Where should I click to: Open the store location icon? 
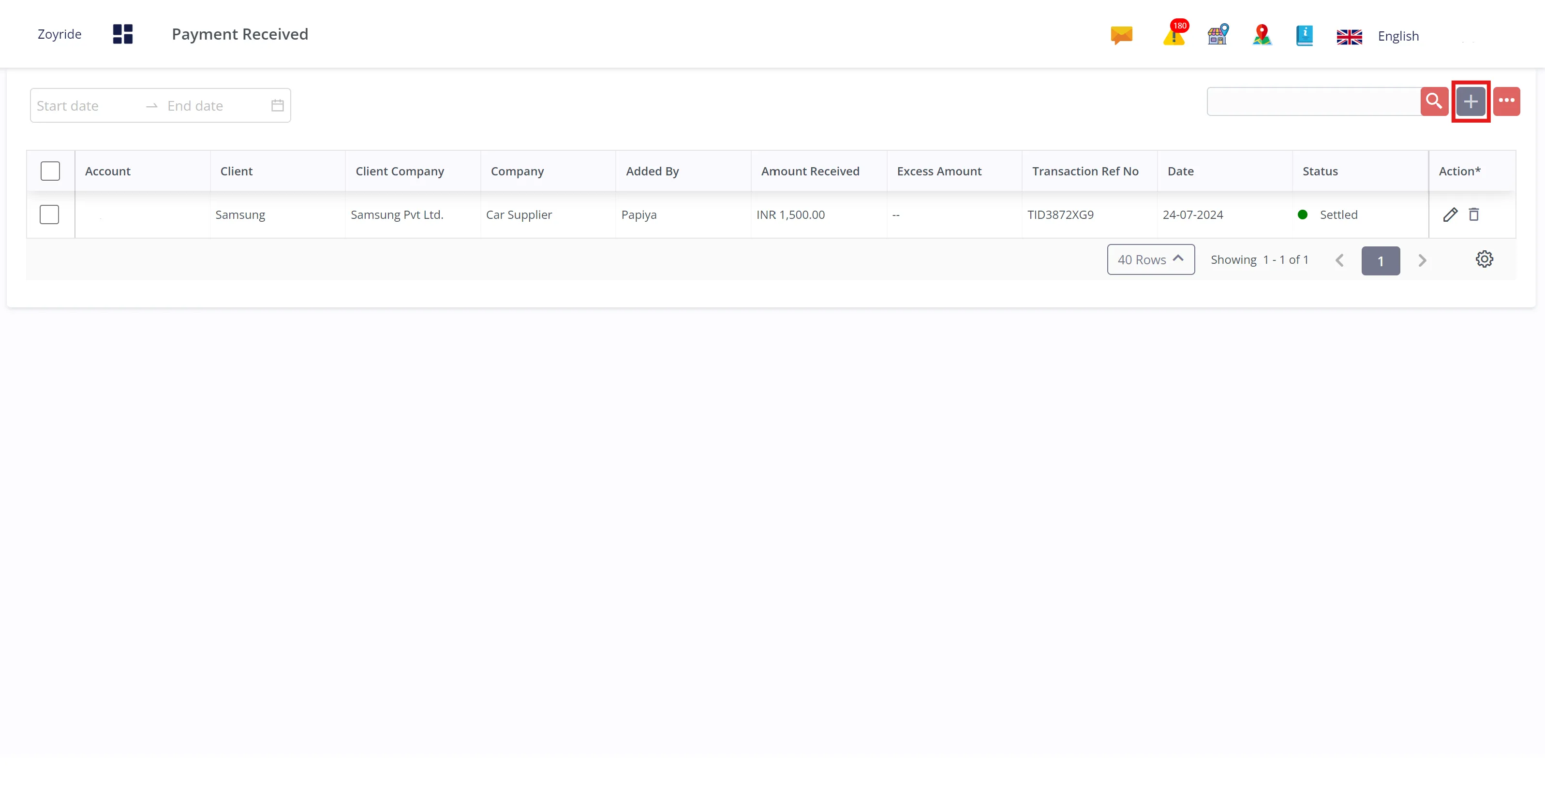tap(1218, 35)
